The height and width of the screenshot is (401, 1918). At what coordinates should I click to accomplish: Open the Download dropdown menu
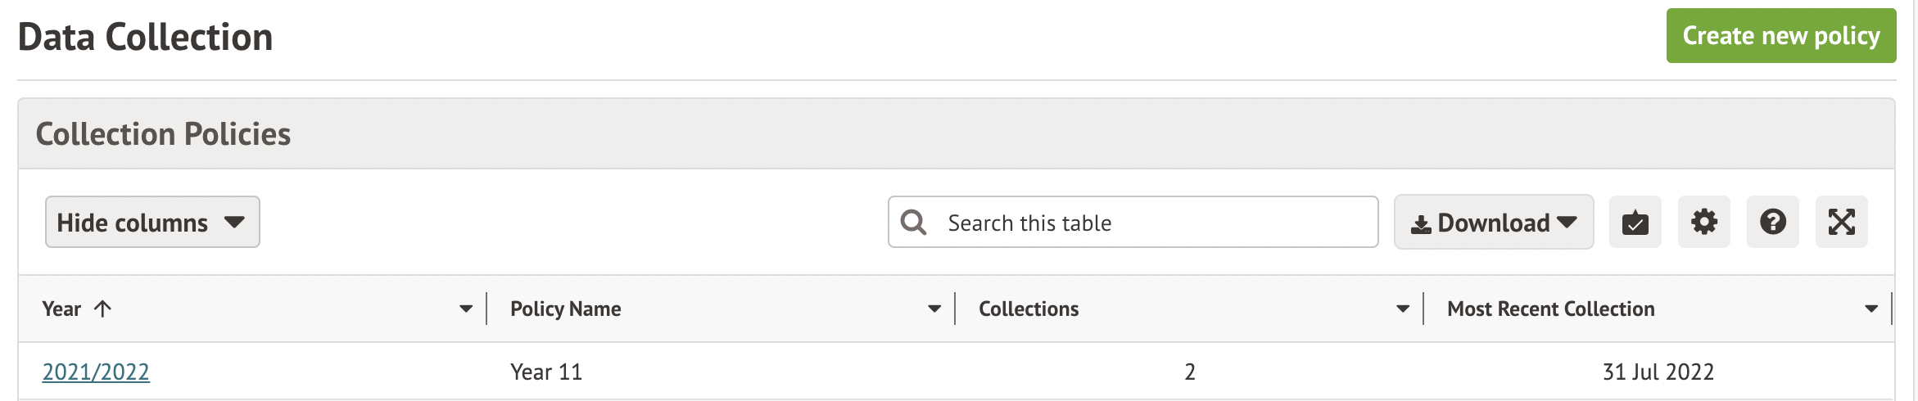pos(1493,223)
